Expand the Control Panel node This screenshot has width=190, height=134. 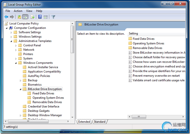(16, 45)
